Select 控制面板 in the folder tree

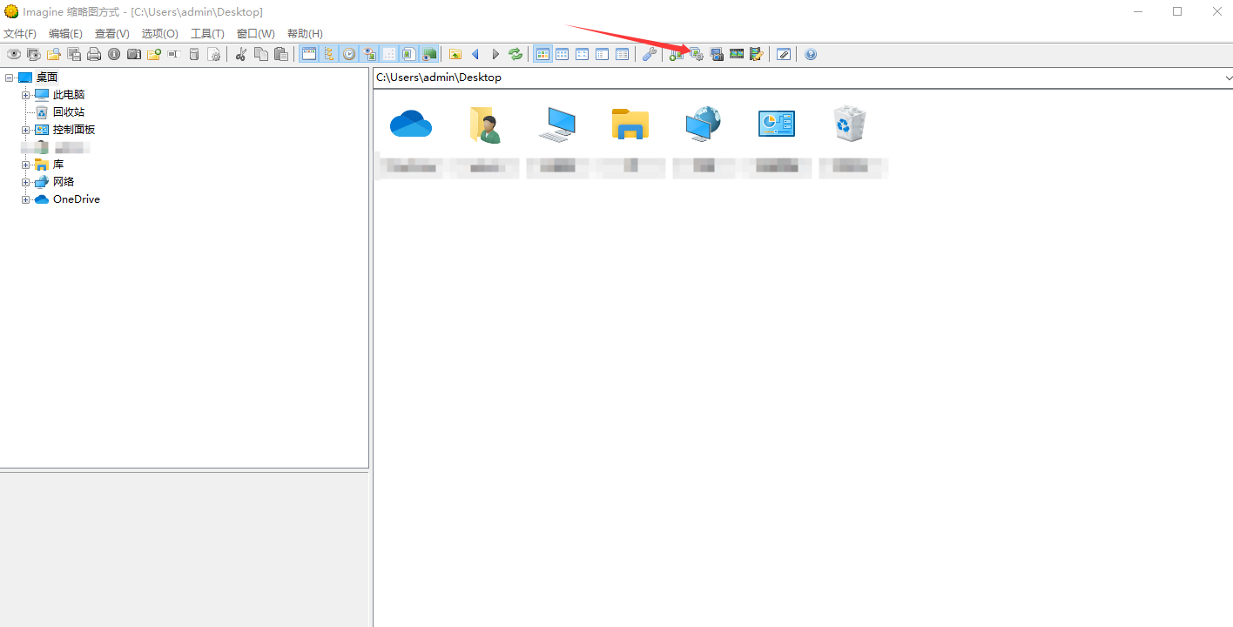pos(74,130)
